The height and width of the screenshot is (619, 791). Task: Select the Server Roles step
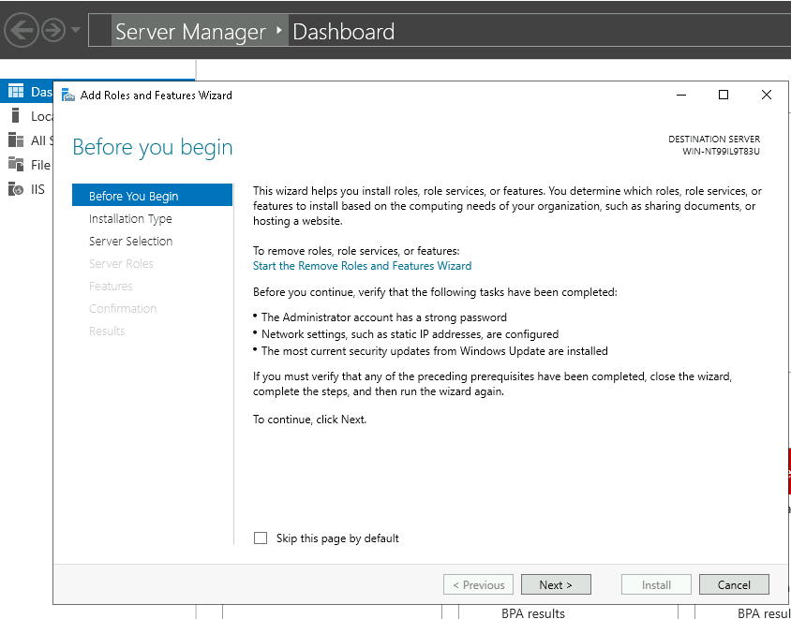pos(121,263)
